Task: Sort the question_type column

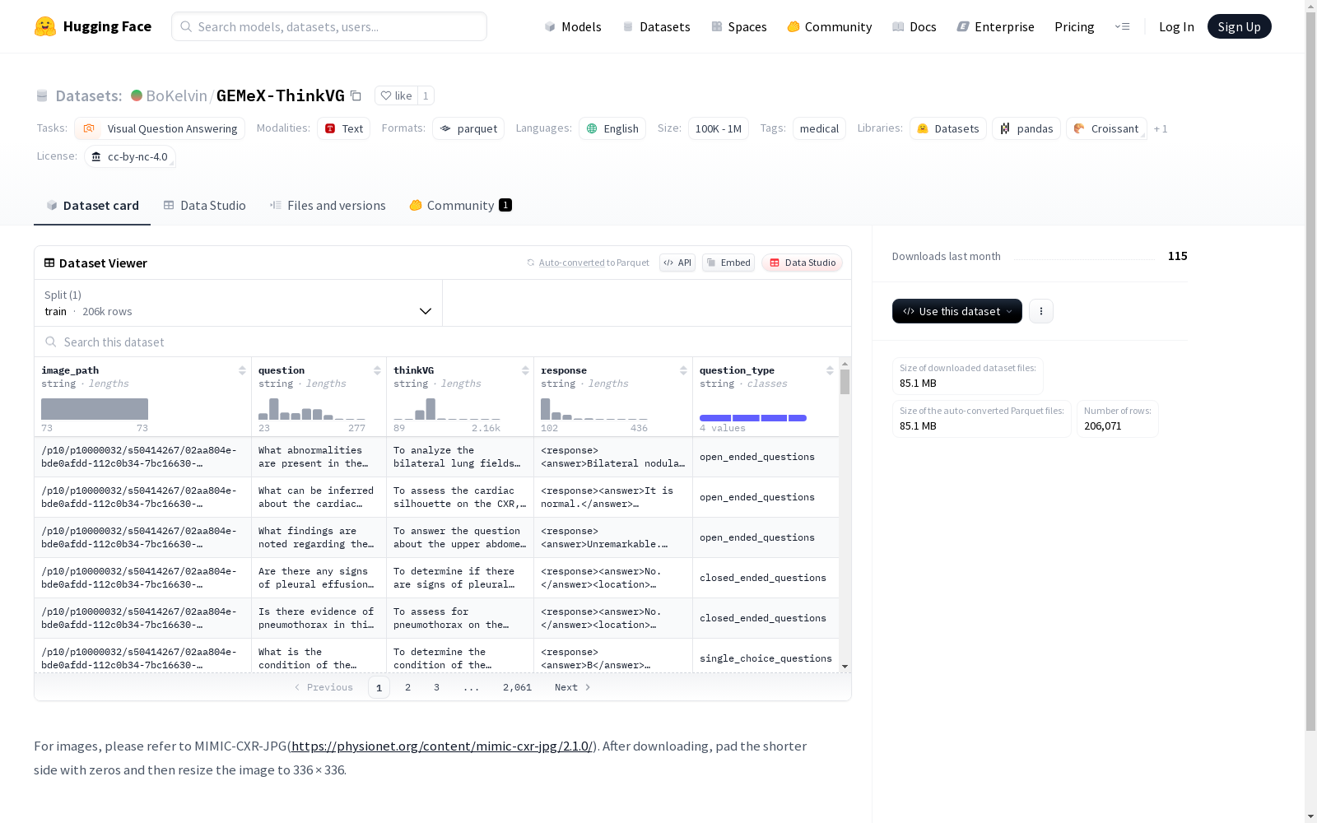Action: click(830, 370)
